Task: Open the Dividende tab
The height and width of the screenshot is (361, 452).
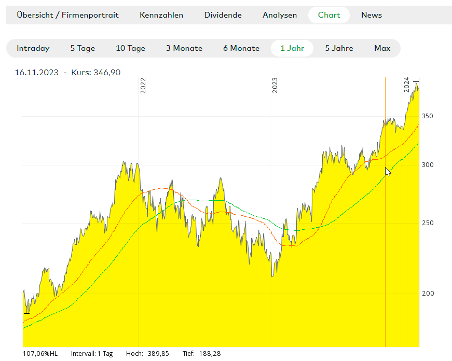Action: 223,15
